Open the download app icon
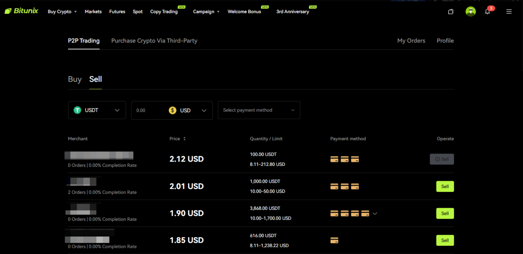 pyautogui.click(x=451, y=12)
